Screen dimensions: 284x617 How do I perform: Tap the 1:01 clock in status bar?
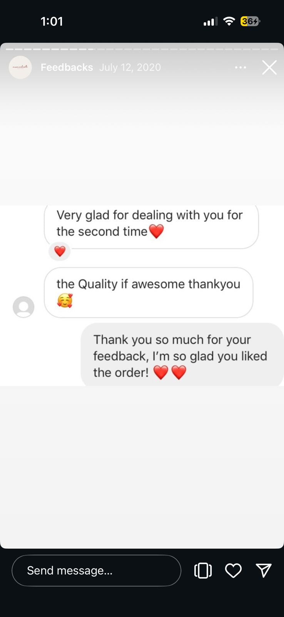[52, 21]
